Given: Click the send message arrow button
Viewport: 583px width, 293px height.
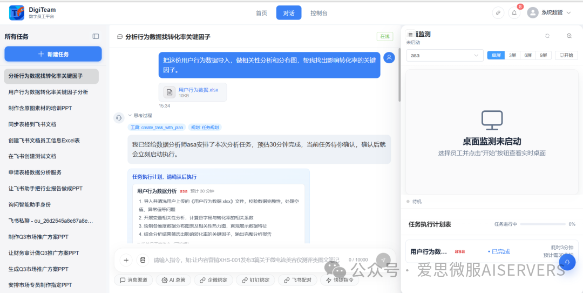Looking at the screenshot, I should [x=383, y=260].
